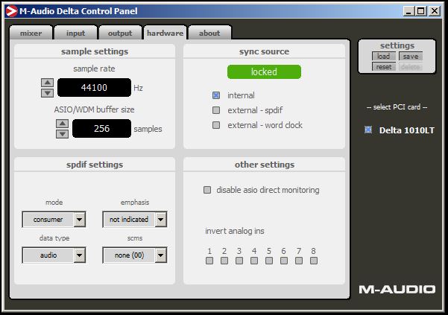The image size is (448, 315).
Task: Click the 'spdif settings' heading
Action: 95,165
